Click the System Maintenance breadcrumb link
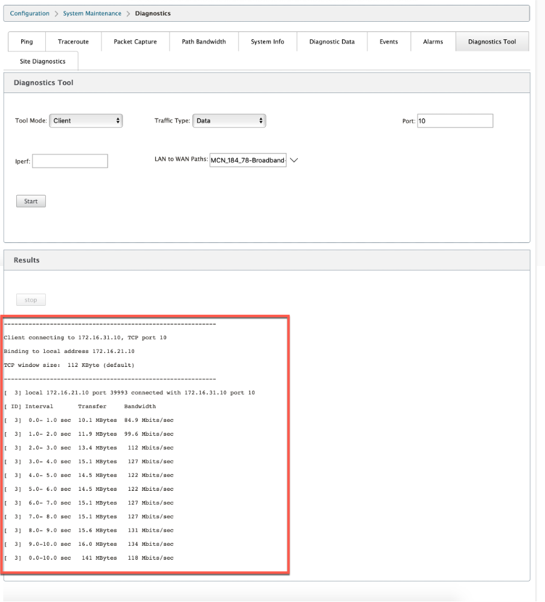 92,13
